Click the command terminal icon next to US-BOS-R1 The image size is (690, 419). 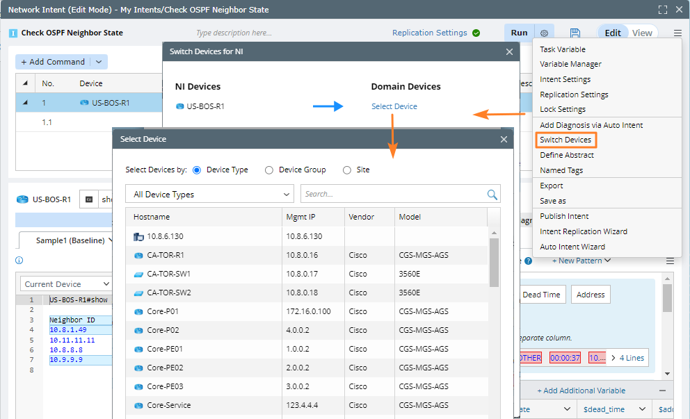coord(89,199)
